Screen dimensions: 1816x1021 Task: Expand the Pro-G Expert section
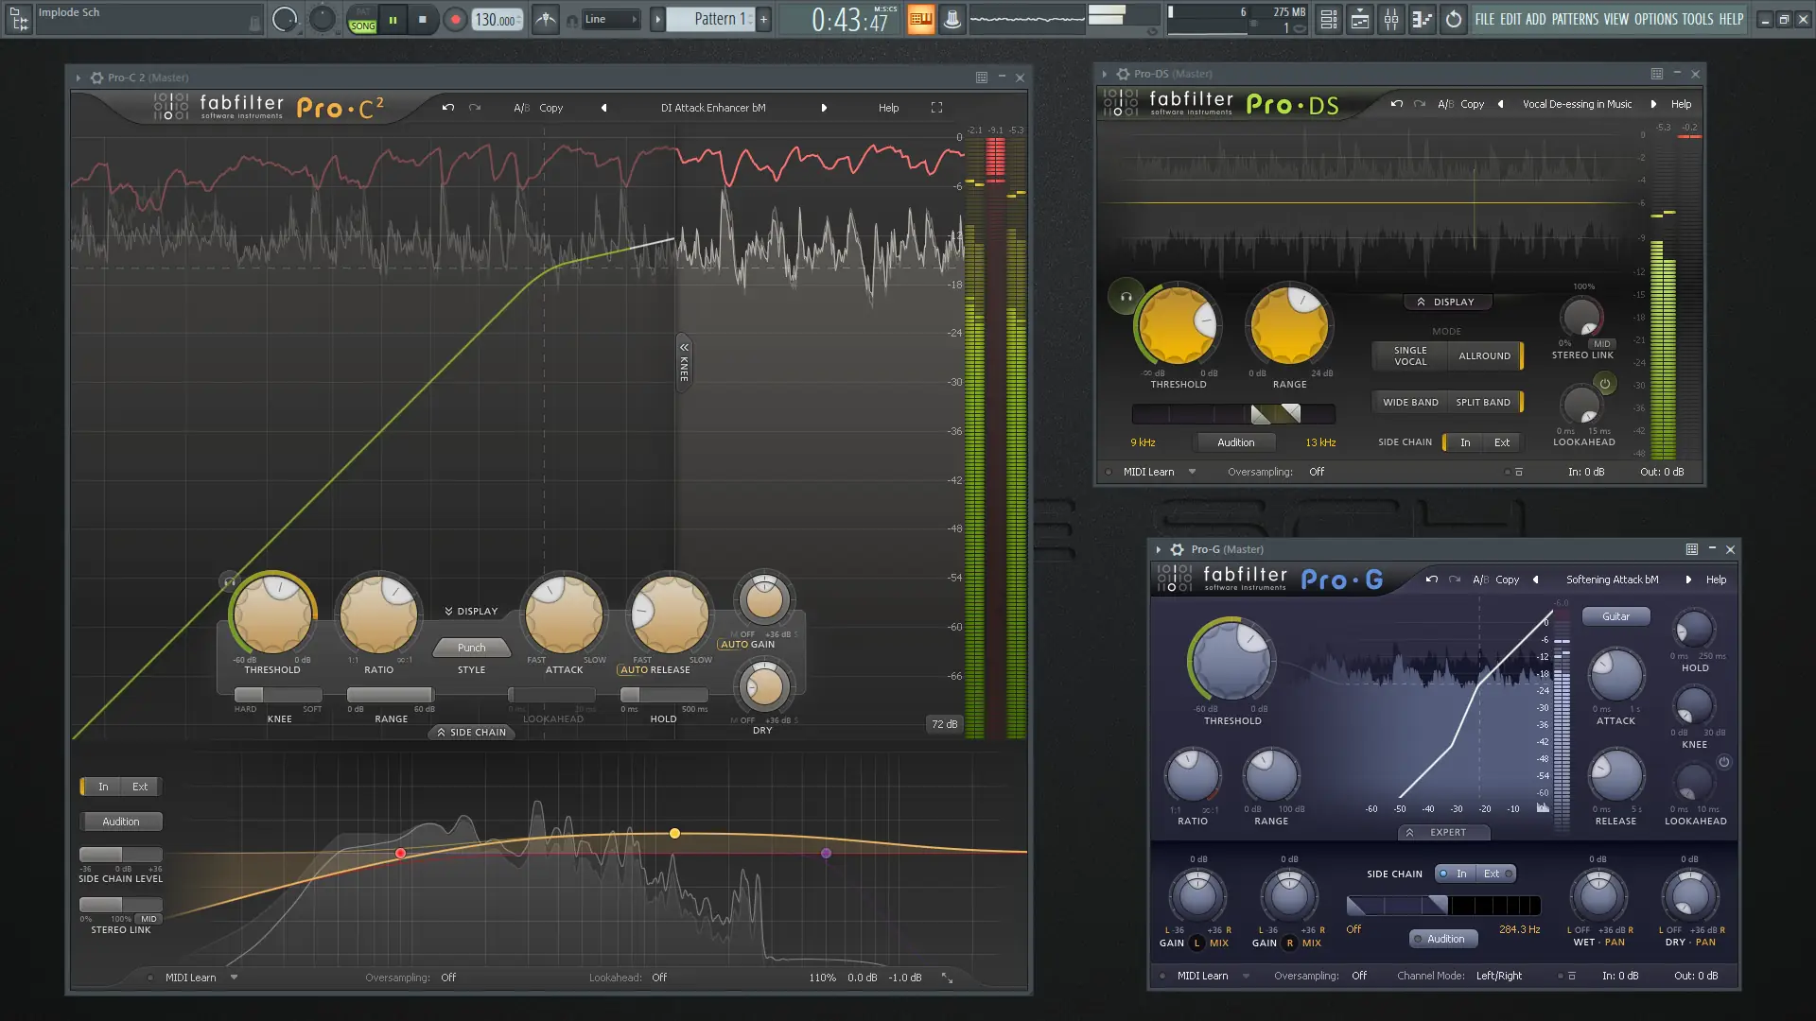click(x=1445, y=833)
